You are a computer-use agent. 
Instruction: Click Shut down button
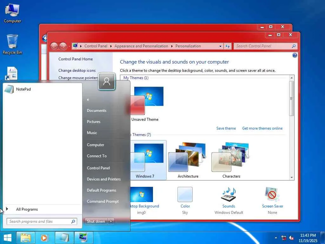click(96, 221)
